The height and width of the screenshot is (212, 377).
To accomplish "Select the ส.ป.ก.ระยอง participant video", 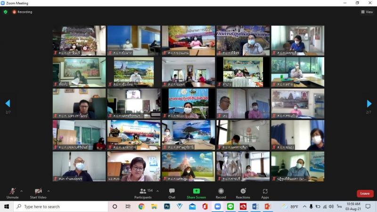I will 188,104.
